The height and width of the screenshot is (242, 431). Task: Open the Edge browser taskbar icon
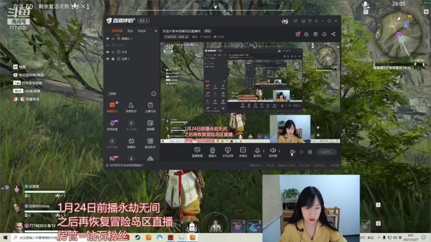[159, 238]
